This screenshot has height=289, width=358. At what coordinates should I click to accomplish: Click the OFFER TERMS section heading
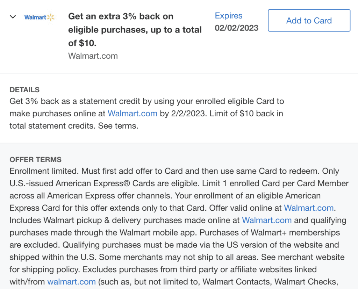35,160
